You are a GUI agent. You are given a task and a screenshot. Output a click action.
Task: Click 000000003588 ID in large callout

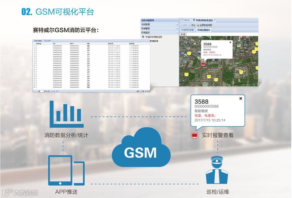[x=207, y=107]
